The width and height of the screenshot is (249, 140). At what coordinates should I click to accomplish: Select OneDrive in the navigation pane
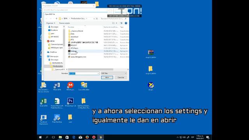coord(52,52)
